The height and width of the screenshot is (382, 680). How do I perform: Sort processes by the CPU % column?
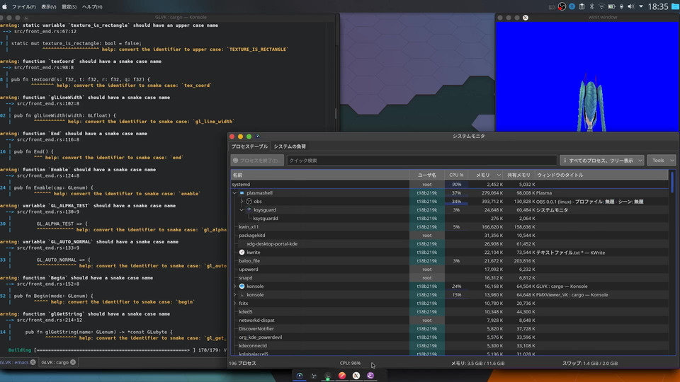pyautogui.click(x=457, y=174)
